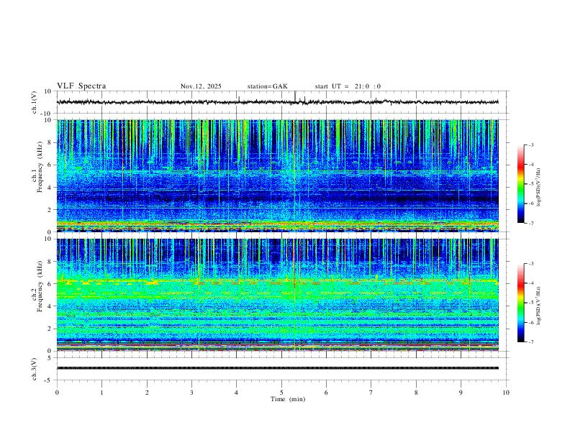570x440 pixels.
Task: Click time axis tick label "8"
Action: click(x=416, y=393)
